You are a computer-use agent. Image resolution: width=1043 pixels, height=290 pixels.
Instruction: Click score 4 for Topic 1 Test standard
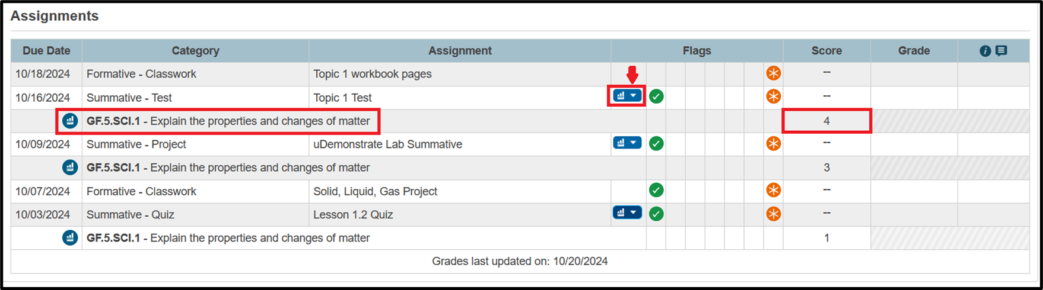coord(826,121)
